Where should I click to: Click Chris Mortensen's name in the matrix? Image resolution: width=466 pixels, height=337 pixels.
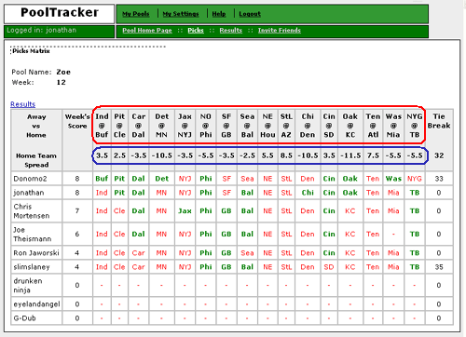click(32, 211)
